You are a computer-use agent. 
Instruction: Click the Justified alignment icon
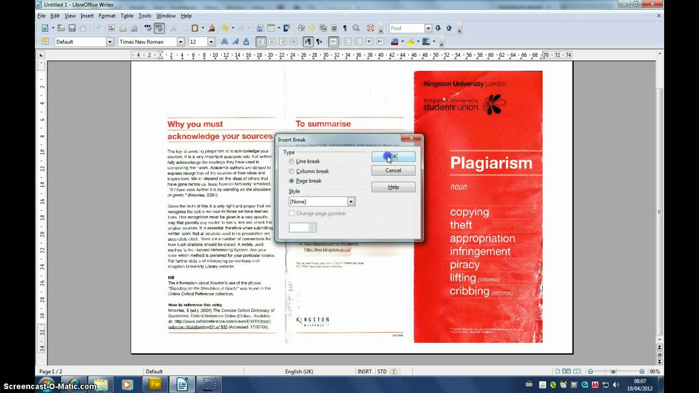pyautogui.click(x=294, y=42)
